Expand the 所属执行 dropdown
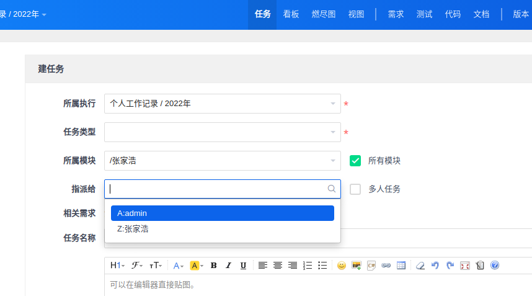532x296 pixels. tap(222, 104)
